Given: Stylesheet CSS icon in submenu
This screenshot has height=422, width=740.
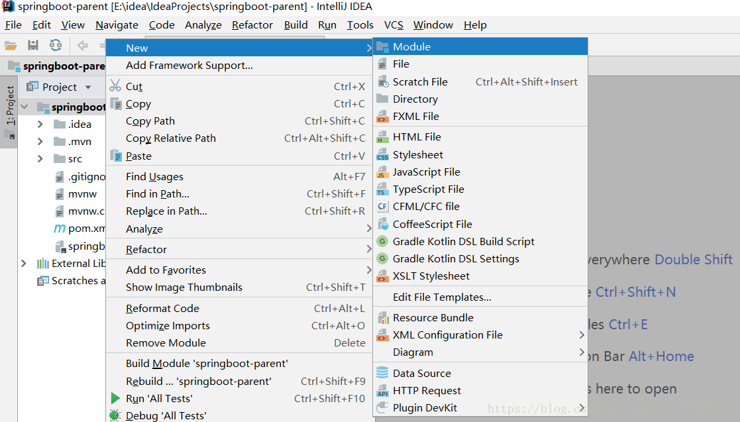Looking at the screenshot, I should pyautogui.click(x=383, y=155).
